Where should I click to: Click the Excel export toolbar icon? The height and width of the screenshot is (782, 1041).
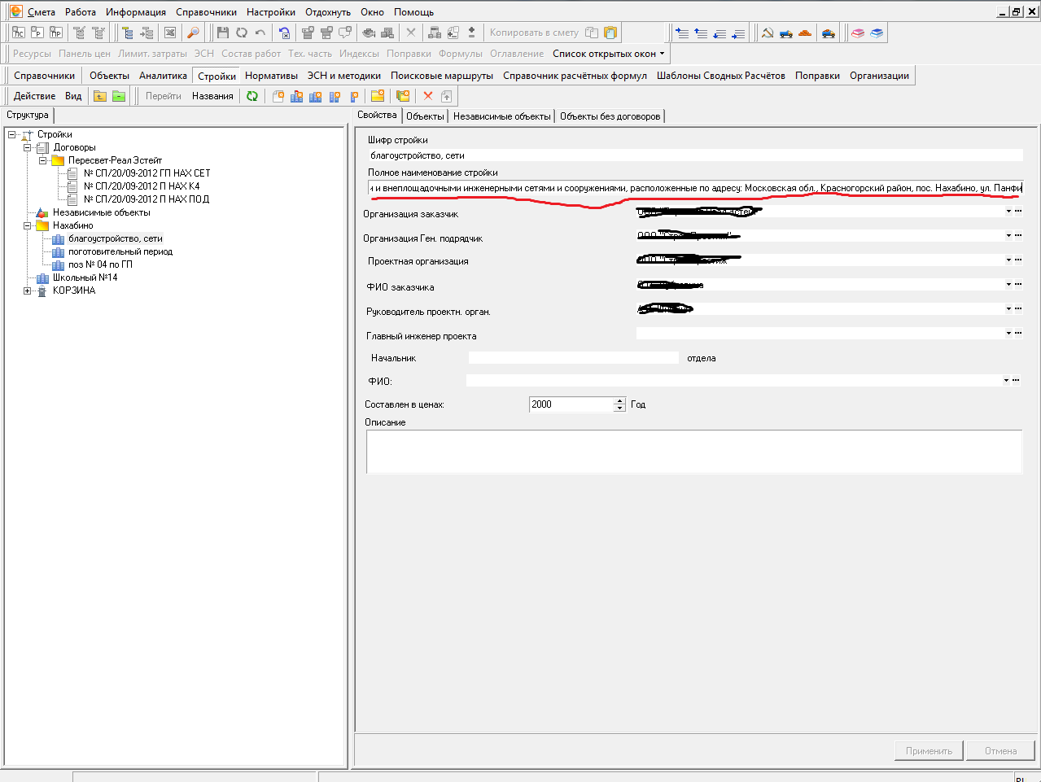pyautogui.click(x=170, y=33)
